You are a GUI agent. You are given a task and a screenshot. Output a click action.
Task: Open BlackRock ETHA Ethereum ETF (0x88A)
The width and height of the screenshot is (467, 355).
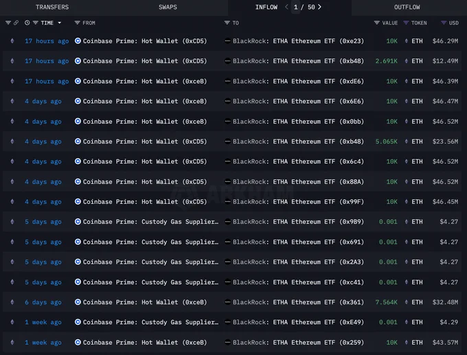pos(299,182)
